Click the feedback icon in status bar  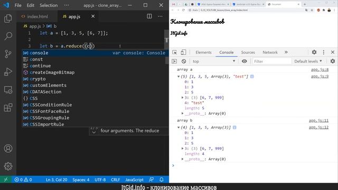[152, 179]
